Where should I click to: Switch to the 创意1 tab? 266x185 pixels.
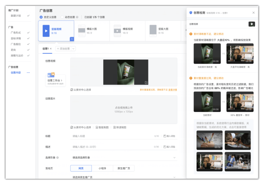(46, 48)
